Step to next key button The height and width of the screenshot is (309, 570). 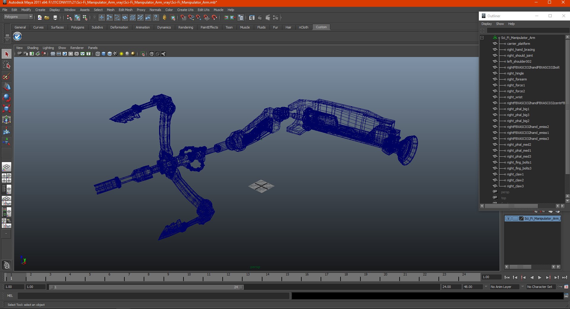[x=548, y=278]
